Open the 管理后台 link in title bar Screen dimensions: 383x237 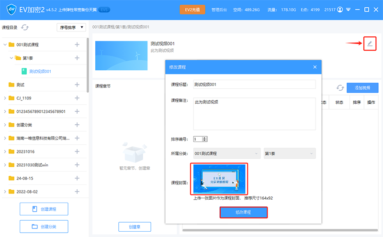pyautogui.click(x=219, y=10)
